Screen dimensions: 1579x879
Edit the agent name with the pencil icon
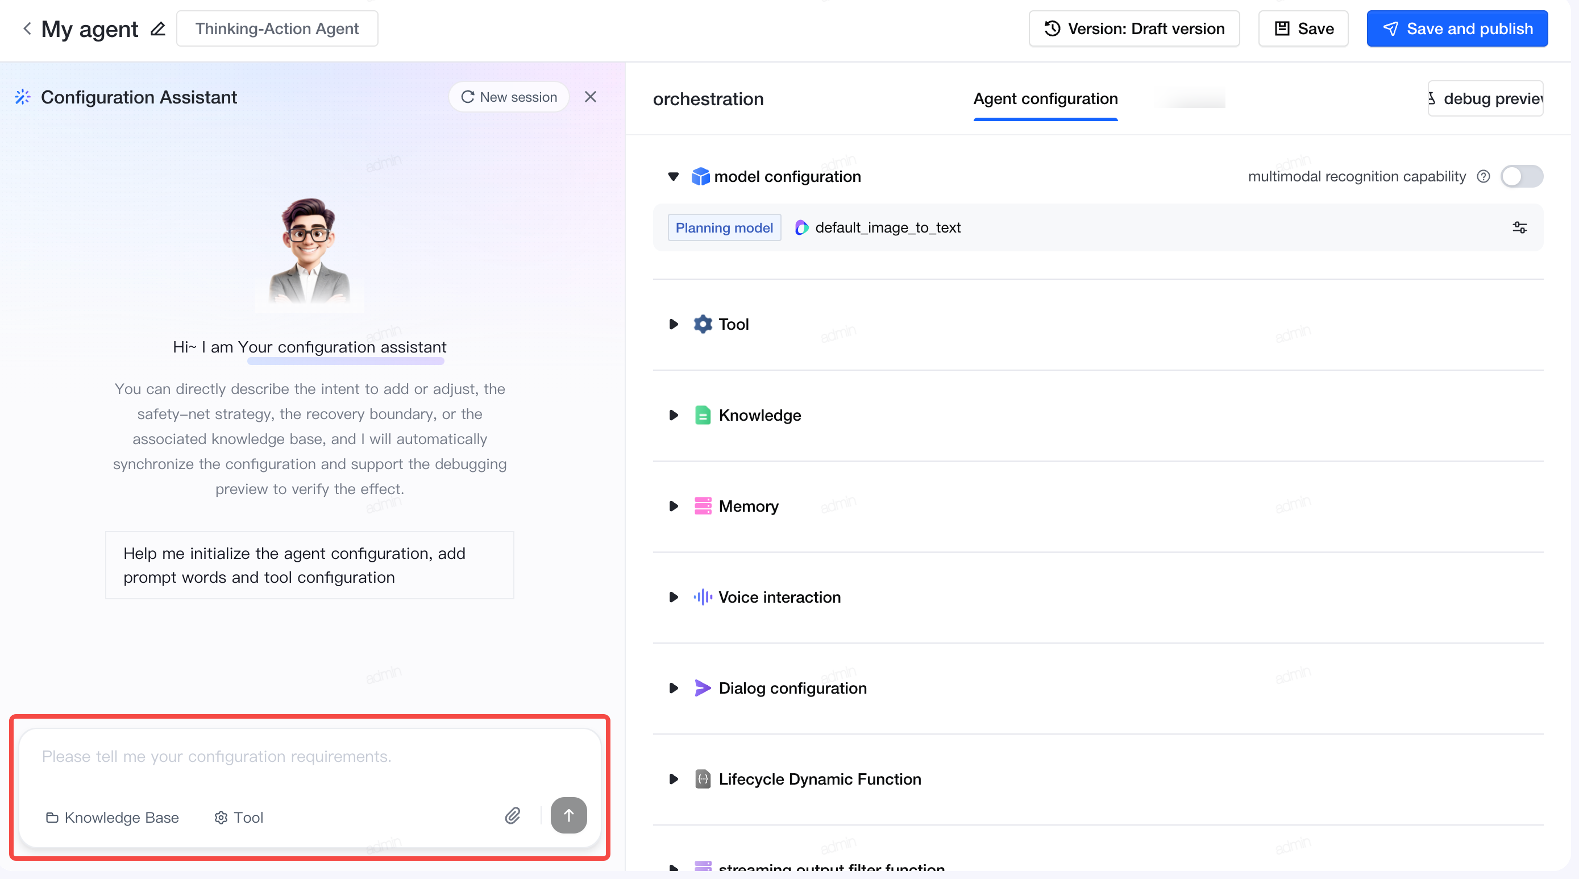pos(157,28)
